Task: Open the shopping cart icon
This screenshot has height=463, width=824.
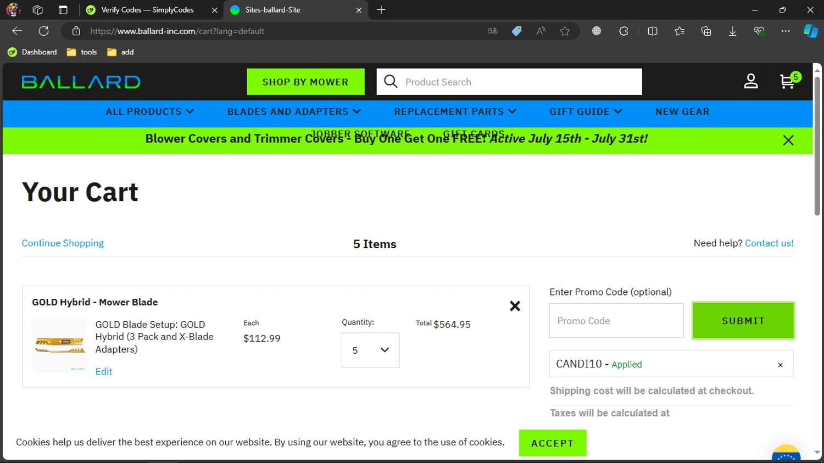Action: (788, 82)
